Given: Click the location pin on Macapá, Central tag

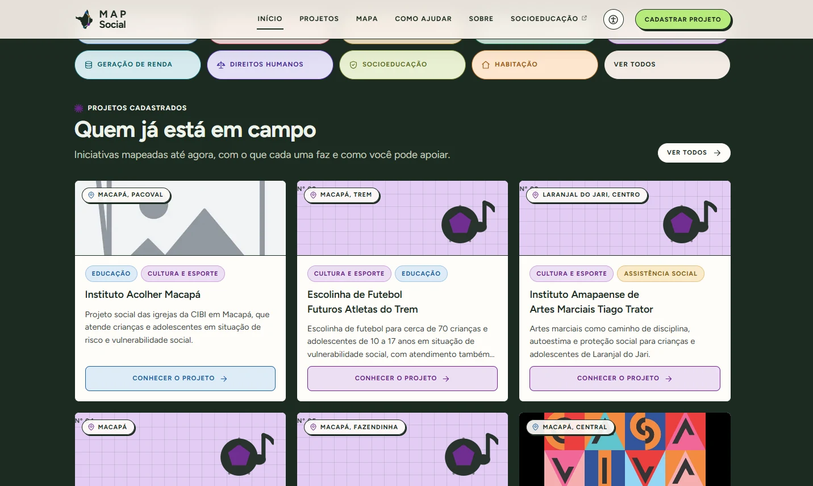Looking at the screenshot, I should pos(535,427).
